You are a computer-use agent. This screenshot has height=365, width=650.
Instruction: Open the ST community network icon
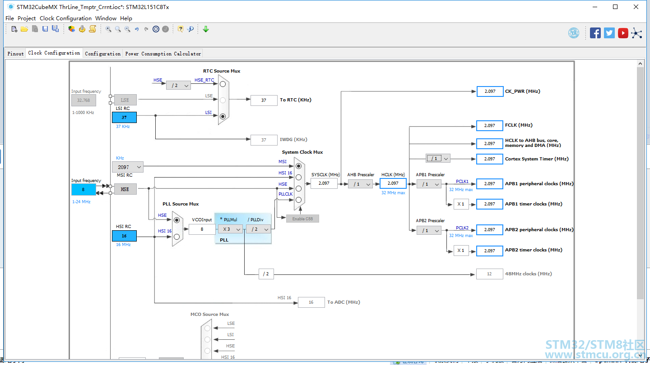(x=637, y=33)
